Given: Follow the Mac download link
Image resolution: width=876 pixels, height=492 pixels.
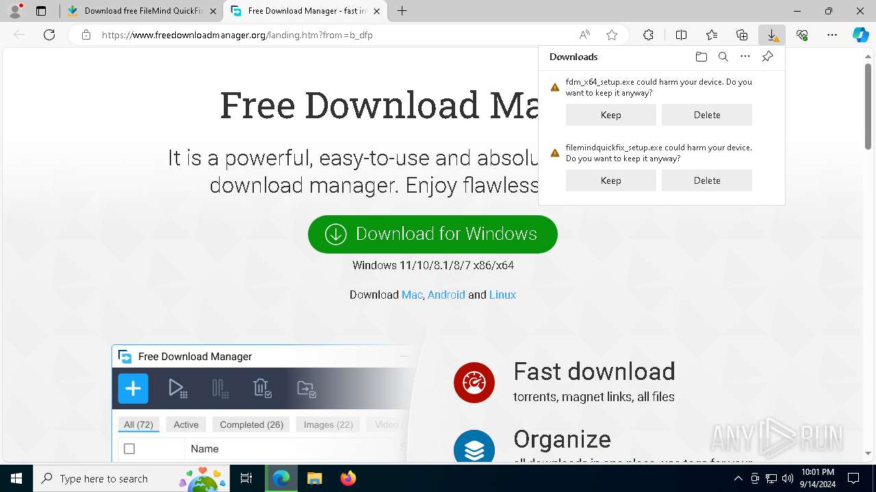Looking at the screenshot, I should pos(412,295).
